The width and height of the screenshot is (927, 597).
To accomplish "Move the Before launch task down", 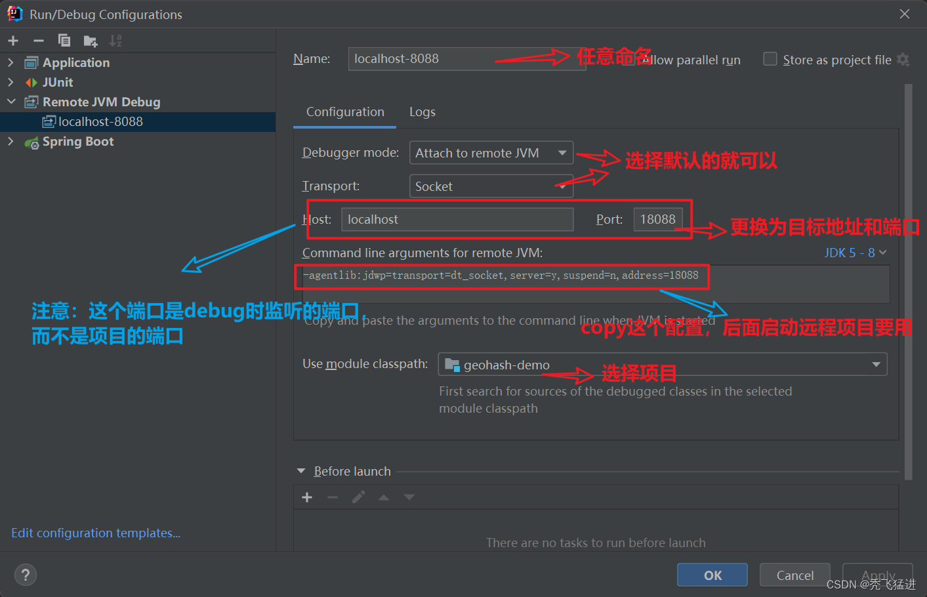I will pyautogui.click(x=409, y=497).
